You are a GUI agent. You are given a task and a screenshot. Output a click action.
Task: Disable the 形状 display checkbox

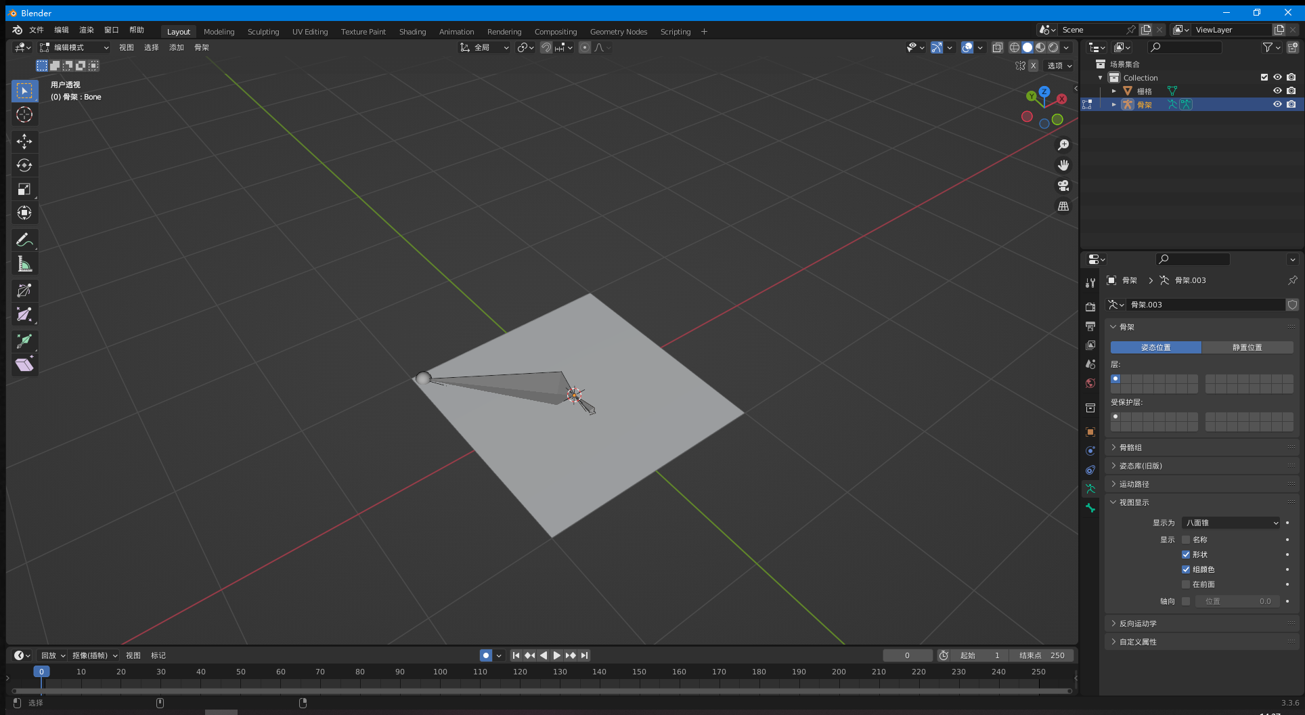[x=1186, y=555]
